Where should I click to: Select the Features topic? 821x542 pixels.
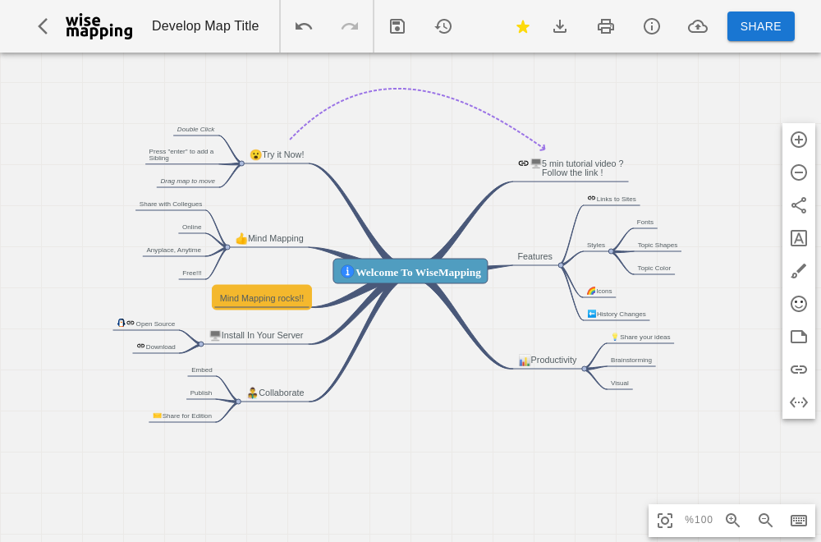[534, 256]
